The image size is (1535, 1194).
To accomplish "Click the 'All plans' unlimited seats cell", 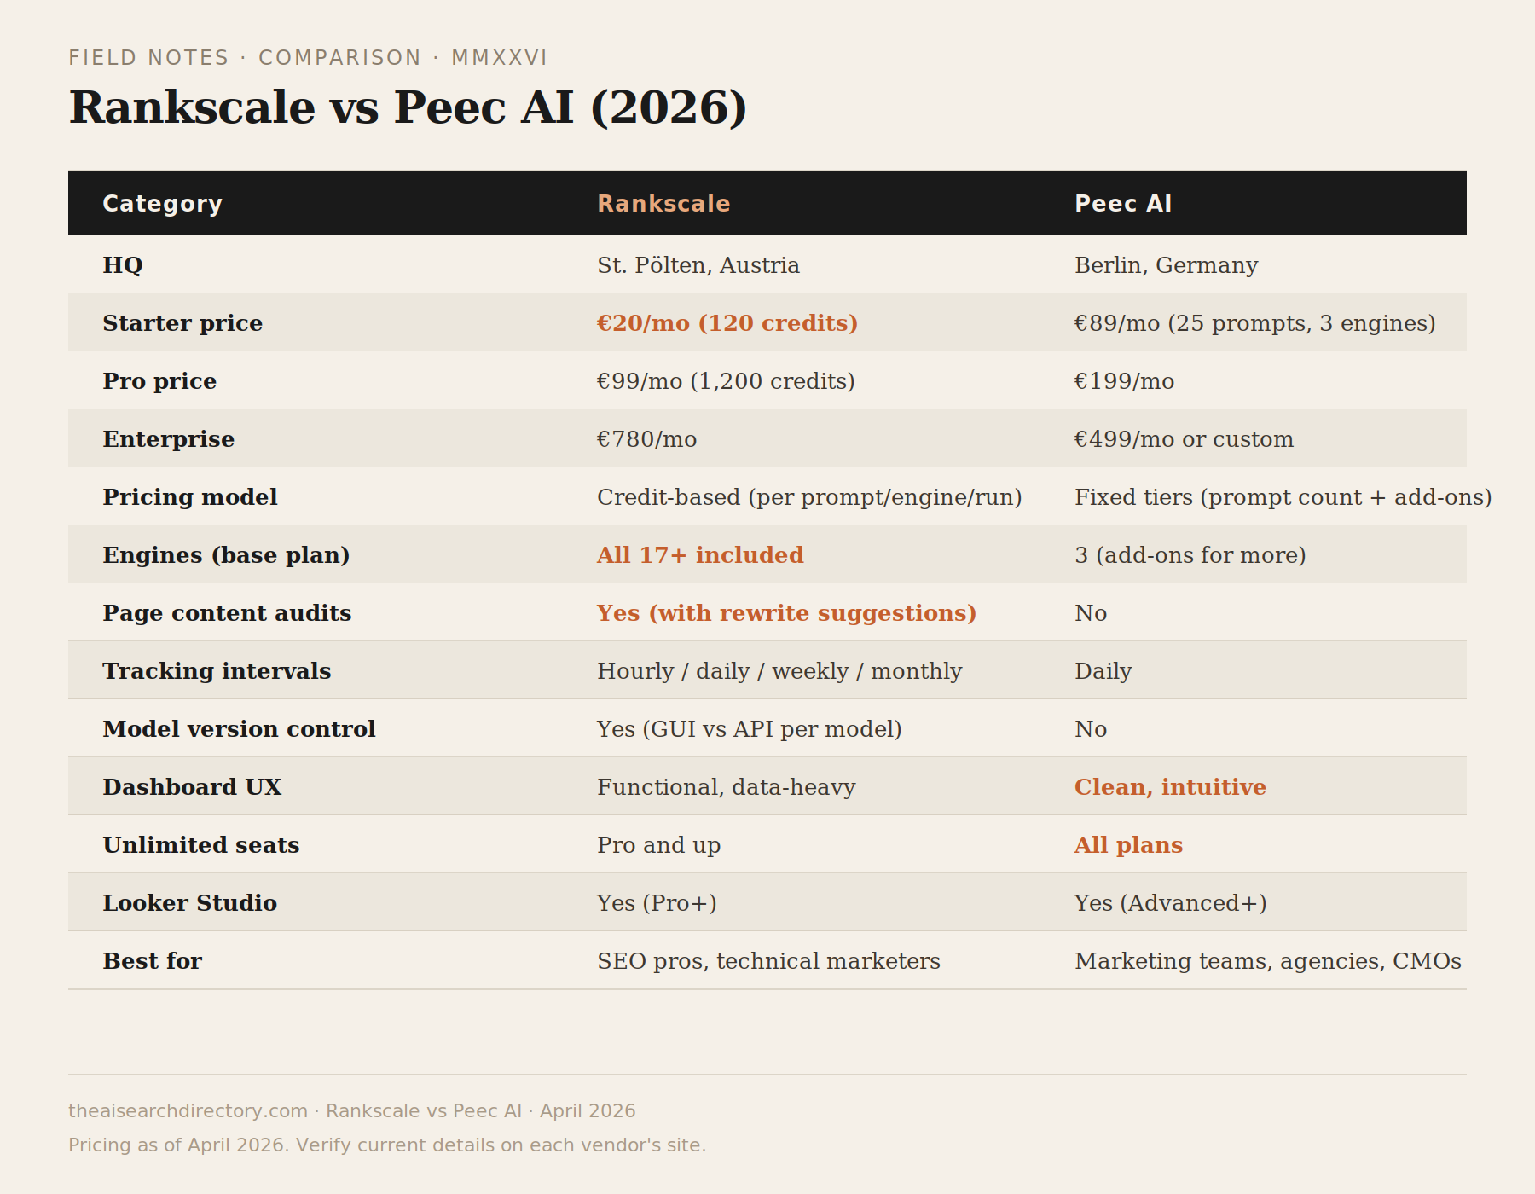I will [1127, 845].
